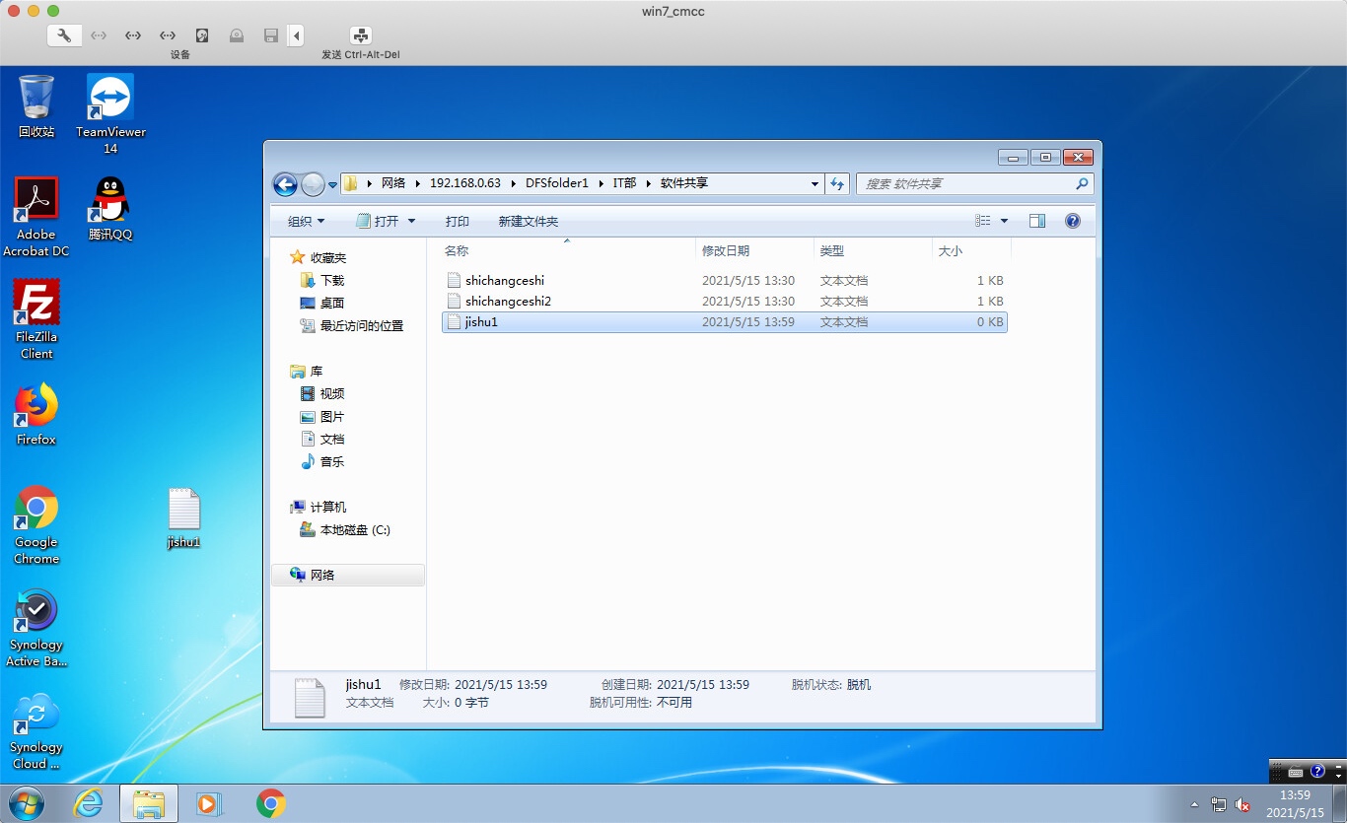This screenshot has width=1347, height=823.
Task: Sort by the 类型 column header
Action: pyautogui.click(x=873, y=251)
